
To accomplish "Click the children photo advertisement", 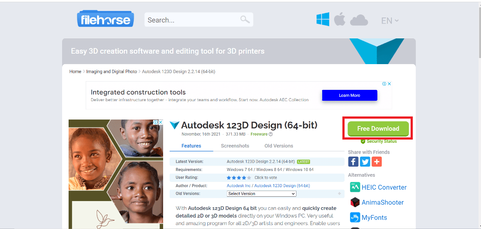I will (116, 174).
